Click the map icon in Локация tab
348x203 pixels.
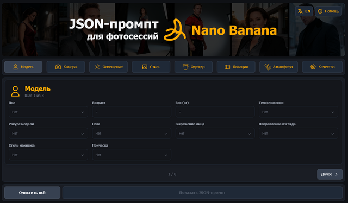227,67
